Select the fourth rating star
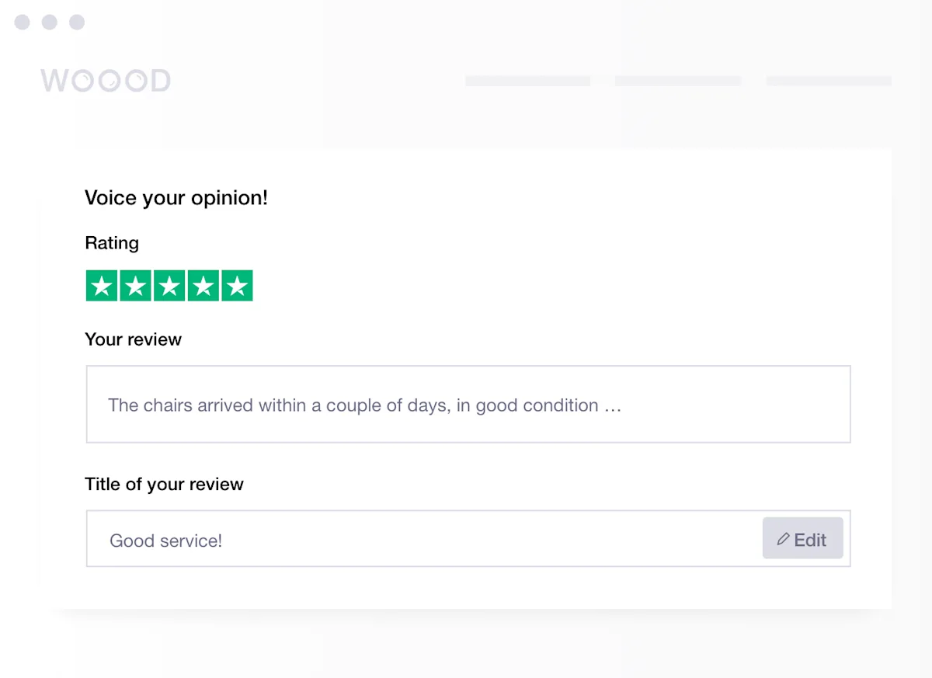 (x=203, y=285)
